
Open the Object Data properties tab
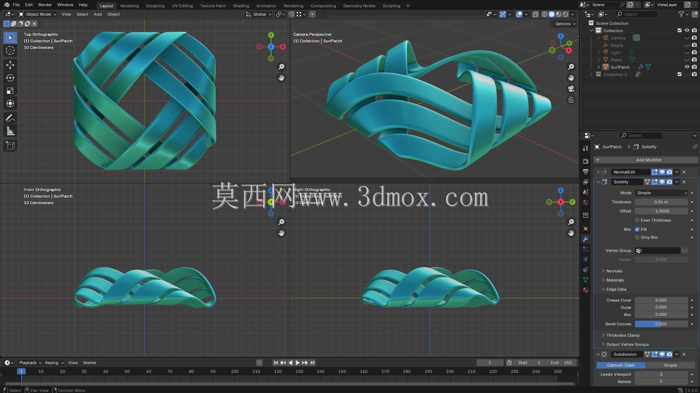[x=586, y=280]
